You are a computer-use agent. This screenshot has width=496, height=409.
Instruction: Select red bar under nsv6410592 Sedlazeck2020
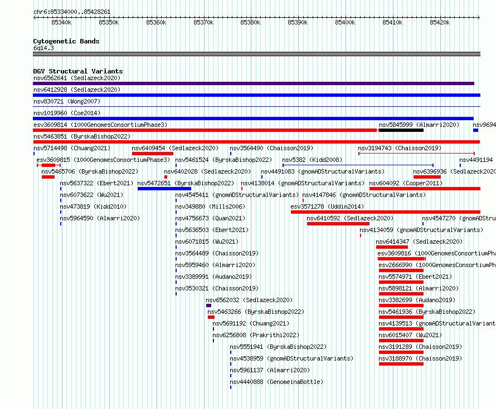point(338,224)
